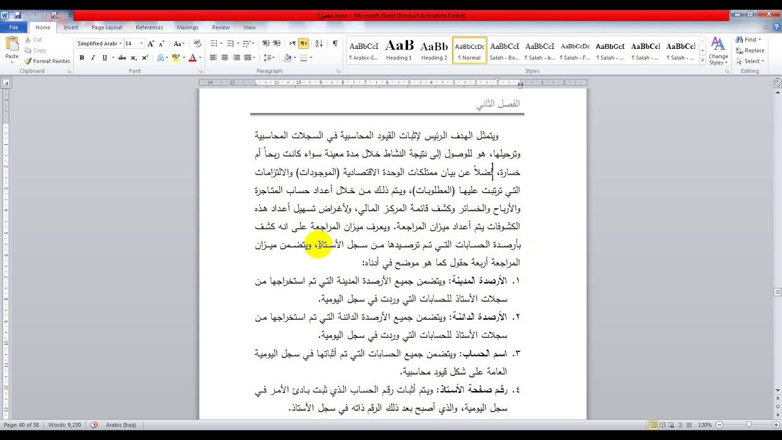Open the font name dropdown
This screenshot has height=440, width=782.
[120, 43]
